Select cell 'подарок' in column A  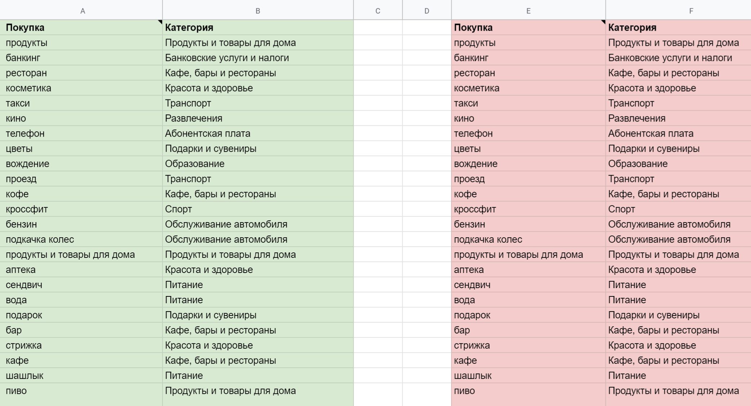(x=81, y=315)
